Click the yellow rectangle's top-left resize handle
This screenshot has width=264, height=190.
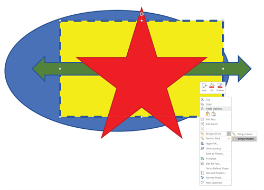pyautogui.click(x=60, y=21)
